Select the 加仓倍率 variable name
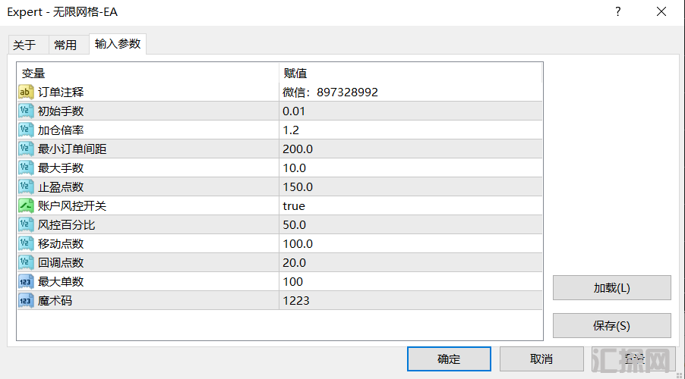This screenshot has width=685, height=379. (x=61, y=130)
